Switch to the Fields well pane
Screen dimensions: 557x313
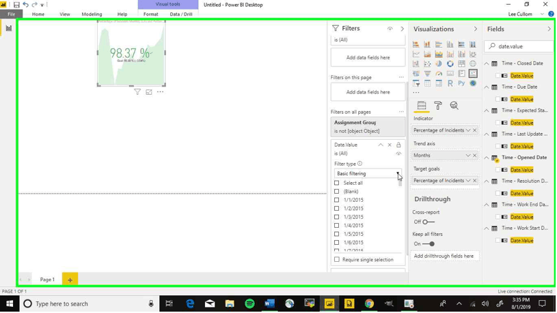(x=422, y=106)
